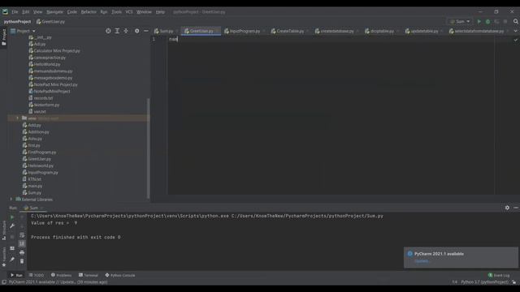Select the Sum tab in Run panel
The height and width of the screenshot is (292, 520).
pos(33,208)
